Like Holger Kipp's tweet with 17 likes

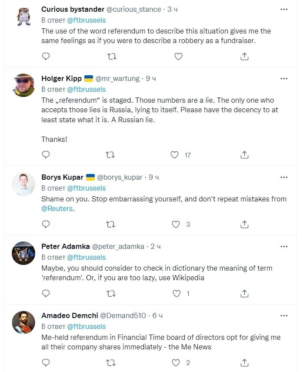click(x=175, y=154)
